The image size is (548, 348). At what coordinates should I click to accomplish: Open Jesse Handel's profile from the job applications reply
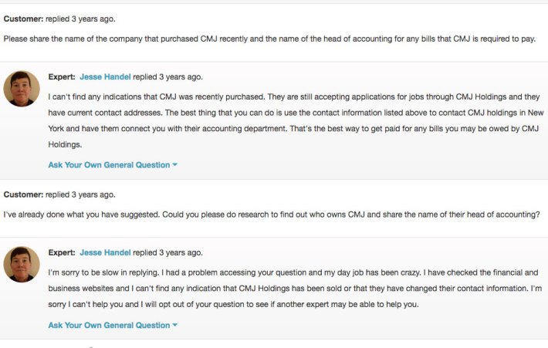(x=105, y=77)
